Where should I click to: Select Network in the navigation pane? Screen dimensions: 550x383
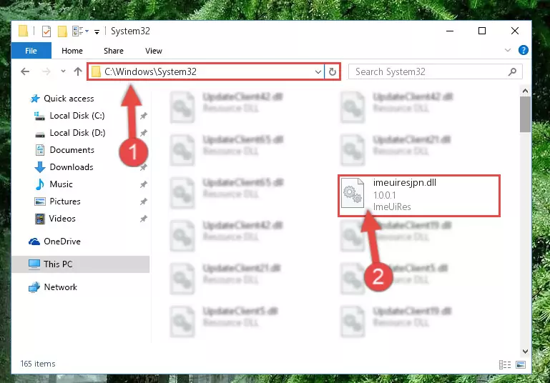click(x=60, y=287)
